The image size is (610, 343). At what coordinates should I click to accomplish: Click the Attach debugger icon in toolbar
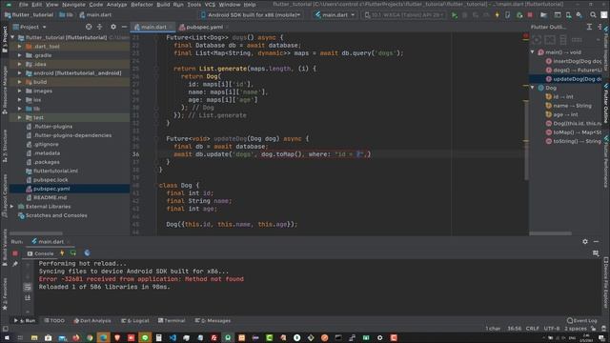pyautogui.click(x=519, y=15)
